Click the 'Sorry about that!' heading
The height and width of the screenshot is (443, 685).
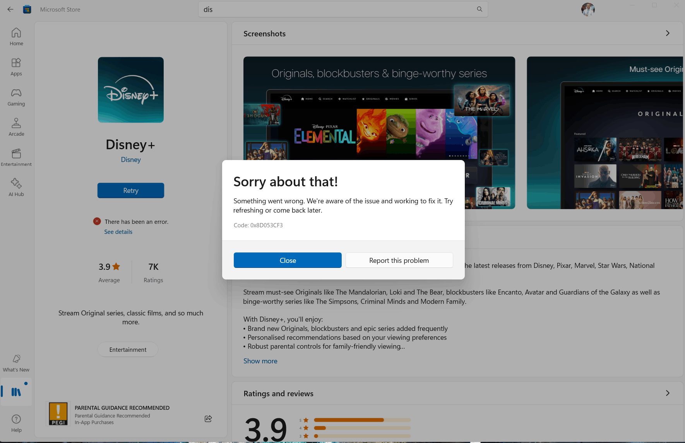pos(286,181)
